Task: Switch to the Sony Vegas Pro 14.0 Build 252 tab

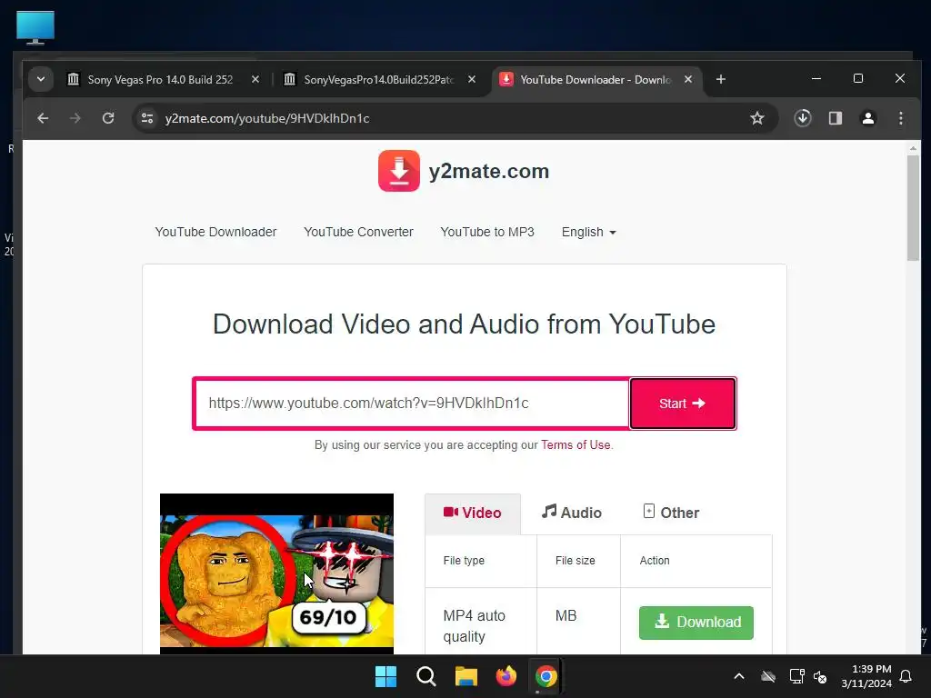Action: tap(160, 79)
